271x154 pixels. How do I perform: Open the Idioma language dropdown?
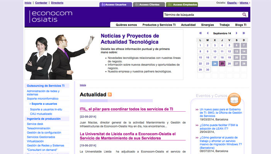[x=245, y=3]
